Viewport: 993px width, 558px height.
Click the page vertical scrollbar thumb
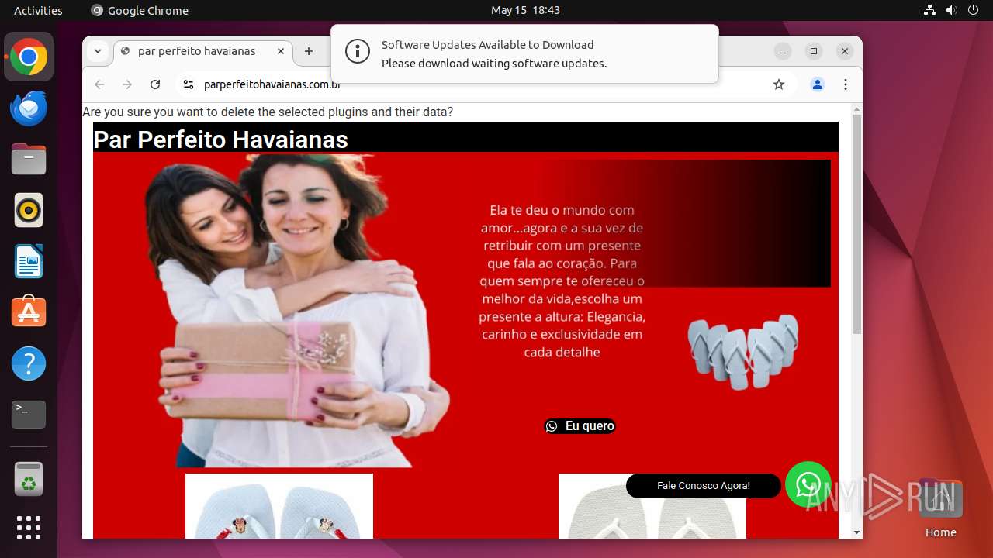point(856,225)
